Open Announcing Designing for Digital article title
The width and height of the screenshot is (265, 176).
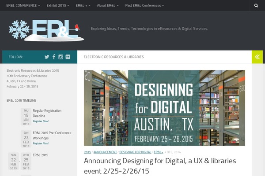[160, 166]
